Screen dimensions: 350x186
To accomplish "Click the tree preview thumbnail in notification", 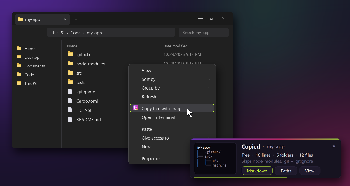I will (x=215, y=158).
